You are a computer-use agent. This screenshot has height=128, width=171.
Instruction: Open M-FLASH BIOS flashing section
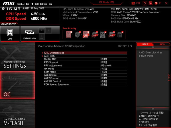pyautogui.click(x=17, y=113)
